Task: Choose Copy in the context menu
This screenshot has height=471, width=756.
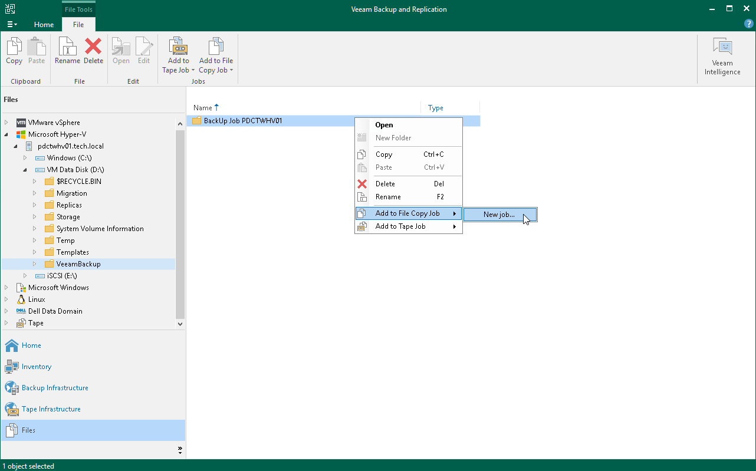Action: pyautogui.click(x=408, y=154)
